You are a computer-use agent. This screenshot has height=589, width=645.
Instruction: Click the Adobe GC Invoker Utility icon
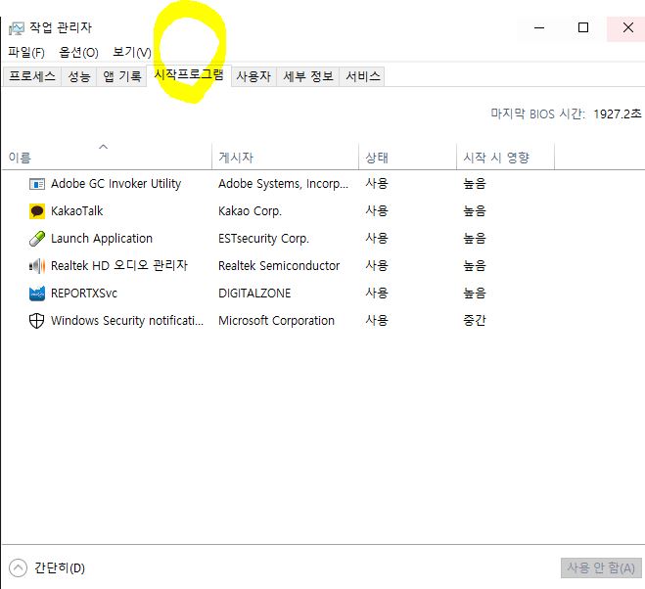pyautogui.click(x=37, y=184)
